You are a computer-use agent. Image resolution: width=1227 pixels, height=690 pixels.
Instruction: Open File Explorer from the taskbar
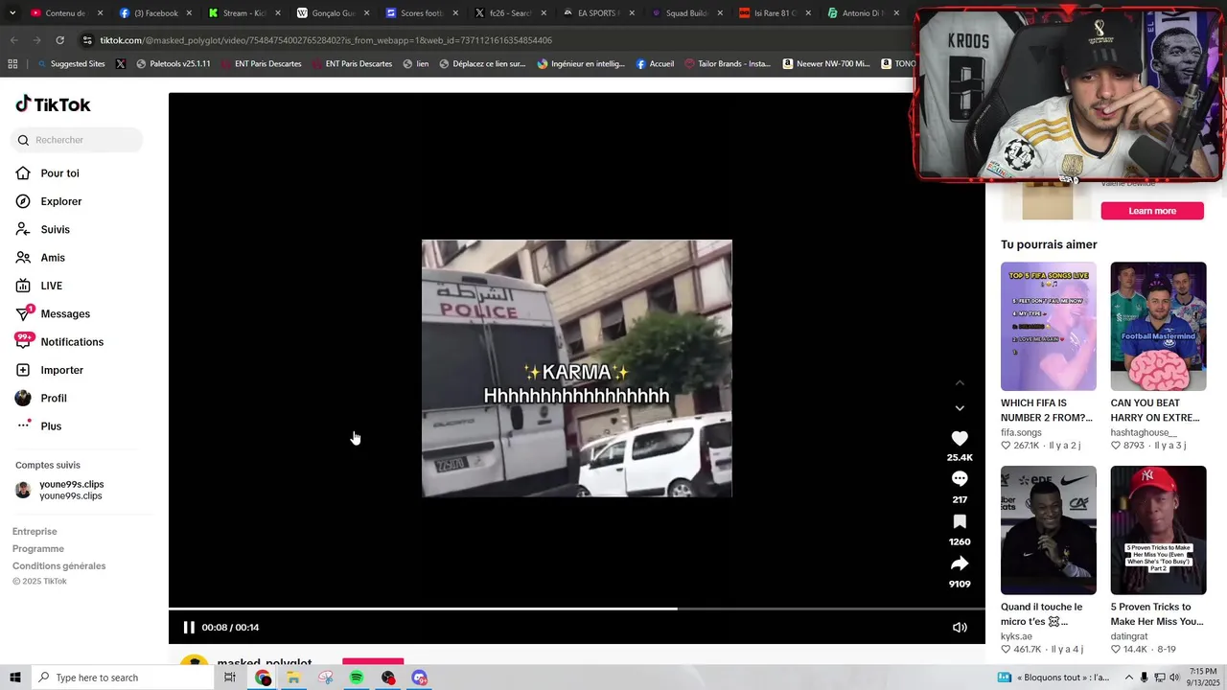click(293, 678)
